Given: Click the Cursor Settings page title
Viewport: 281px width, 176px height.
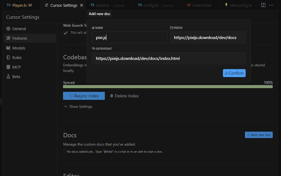Looking at the screenshot, I should (23, 17).
